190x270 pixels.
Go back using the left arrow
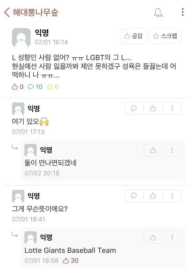click(x=7, y=12)
